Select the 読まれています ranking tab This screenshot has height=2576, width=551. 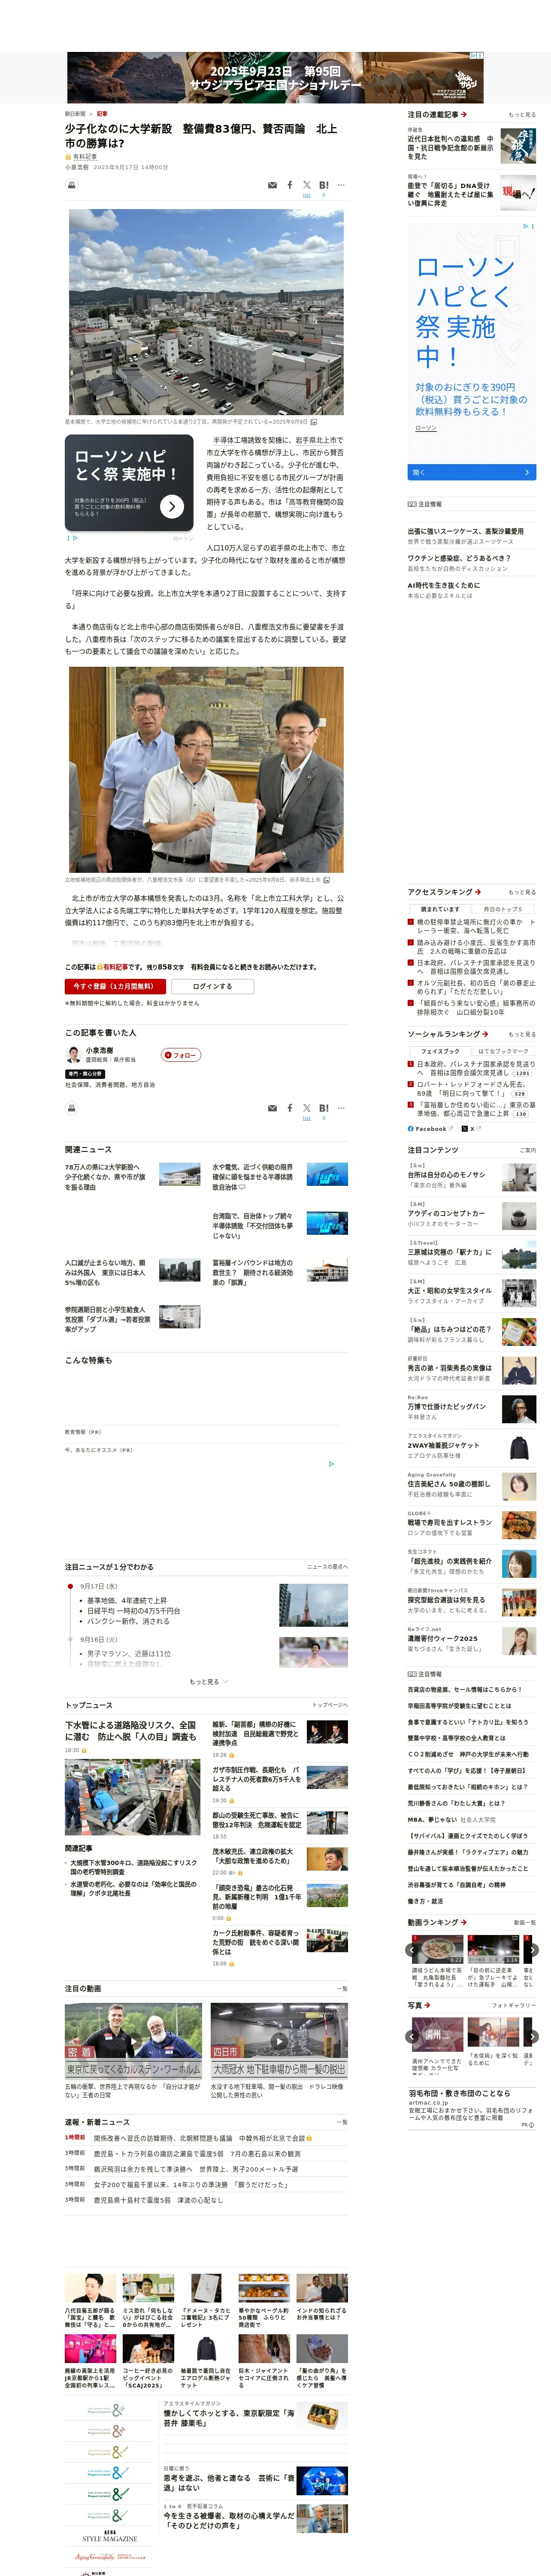[440, 909]
